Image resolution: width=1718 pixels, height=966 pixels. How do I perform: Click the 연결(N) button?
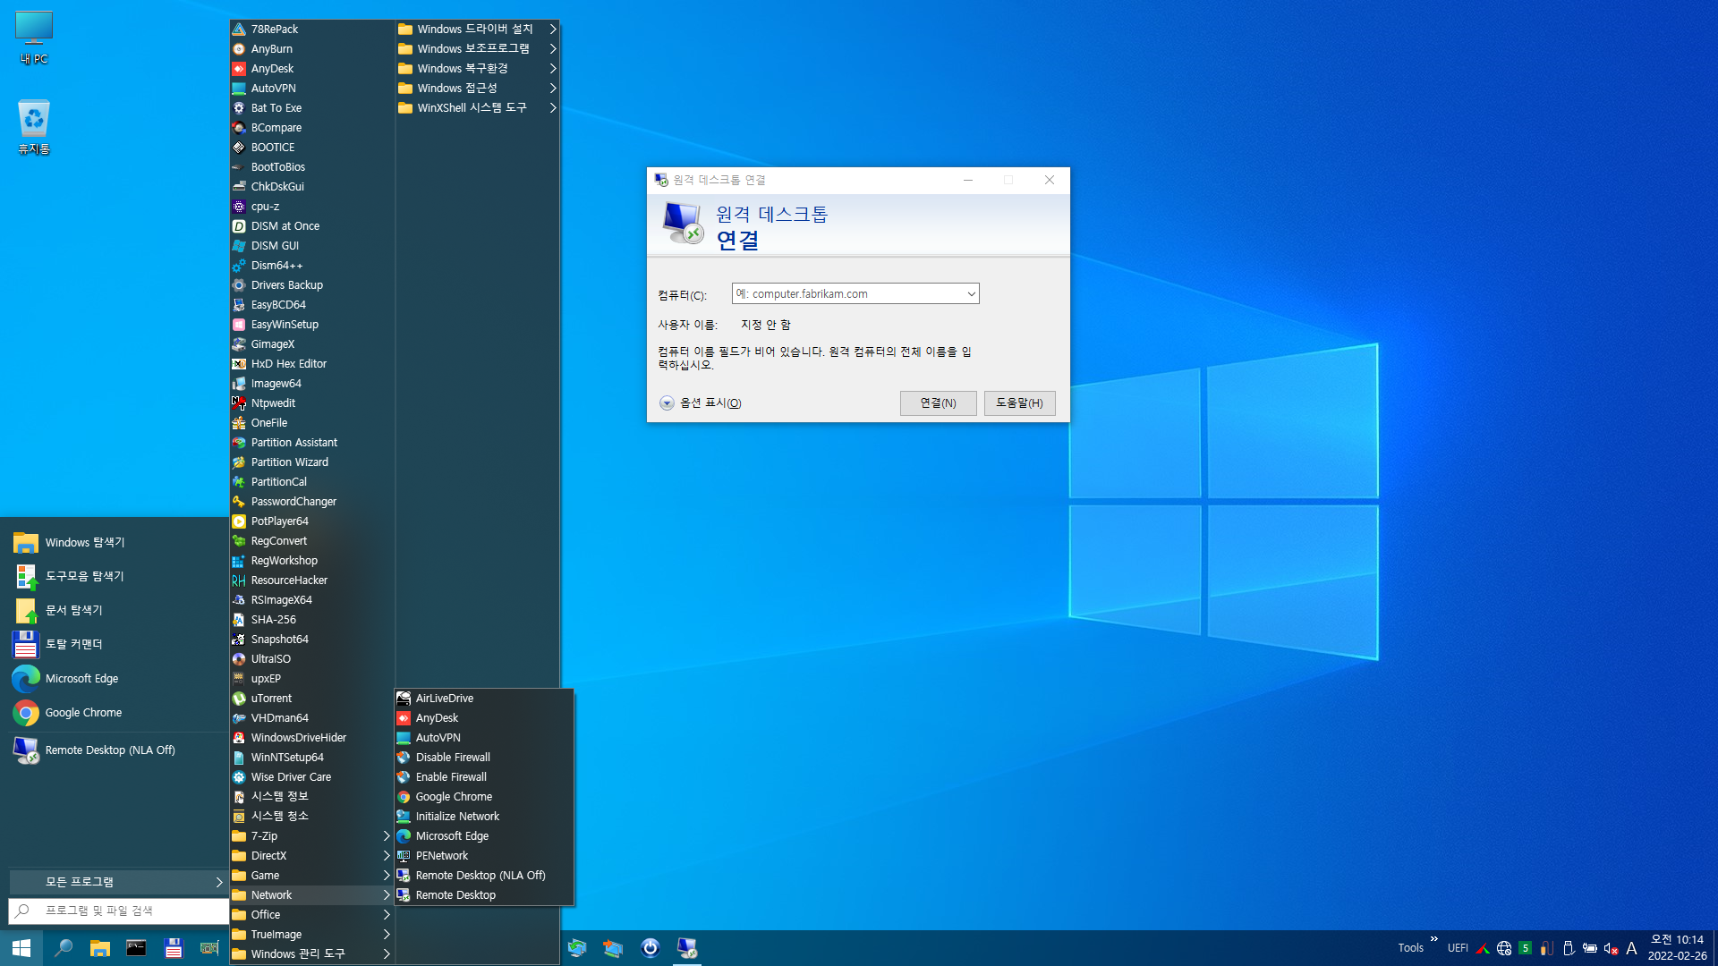coord(938,403)
